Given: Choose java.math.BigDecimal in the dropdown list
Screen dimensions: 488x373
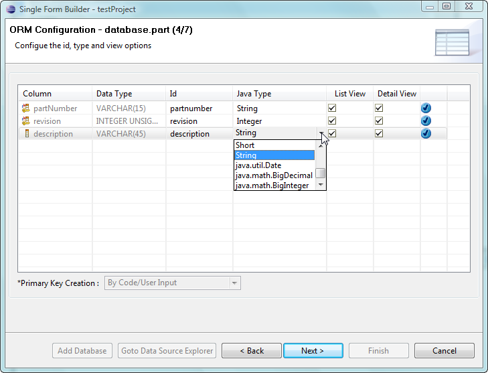Looking at the screenshot, I should (x=273, y=175).
